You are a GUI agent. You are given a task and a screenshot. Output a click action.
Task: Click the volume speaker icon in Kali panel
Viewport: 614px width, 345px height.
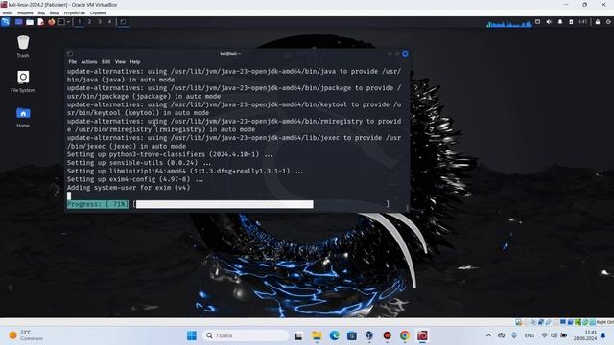(549, 22)
